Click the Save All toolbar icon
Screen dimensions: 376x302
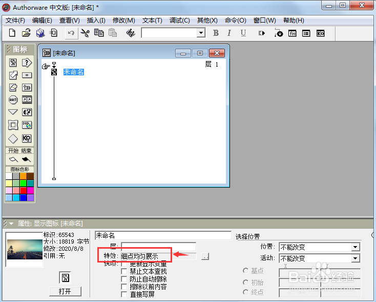click(40, 33)
